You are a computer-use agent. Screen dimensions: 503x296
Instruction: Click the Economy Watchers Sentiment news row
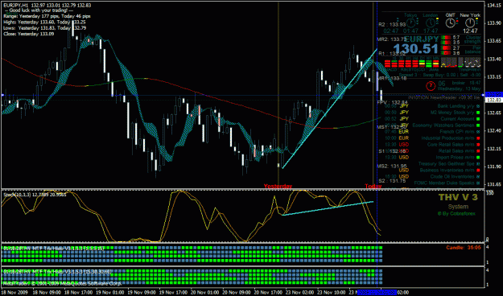coord(432,125)
